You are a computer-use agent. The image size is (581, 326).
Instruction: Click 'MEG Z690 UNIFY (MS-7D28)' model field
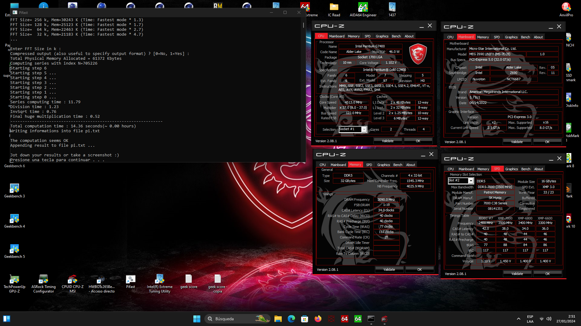point(497,54)
